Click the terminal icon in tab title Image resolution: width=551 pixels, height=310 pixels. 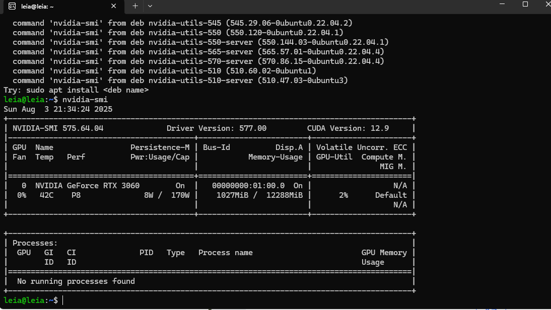pos(12,7)
